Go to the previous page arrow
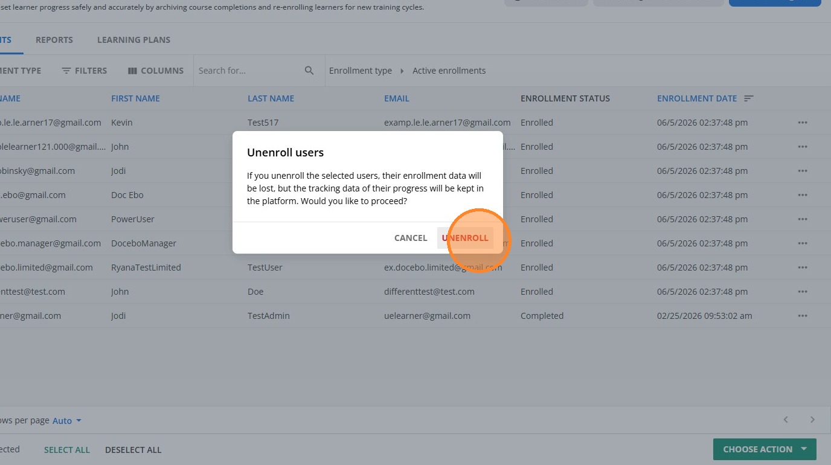The height and width of the screenshot is (465, 831). [x=786, y=420]
